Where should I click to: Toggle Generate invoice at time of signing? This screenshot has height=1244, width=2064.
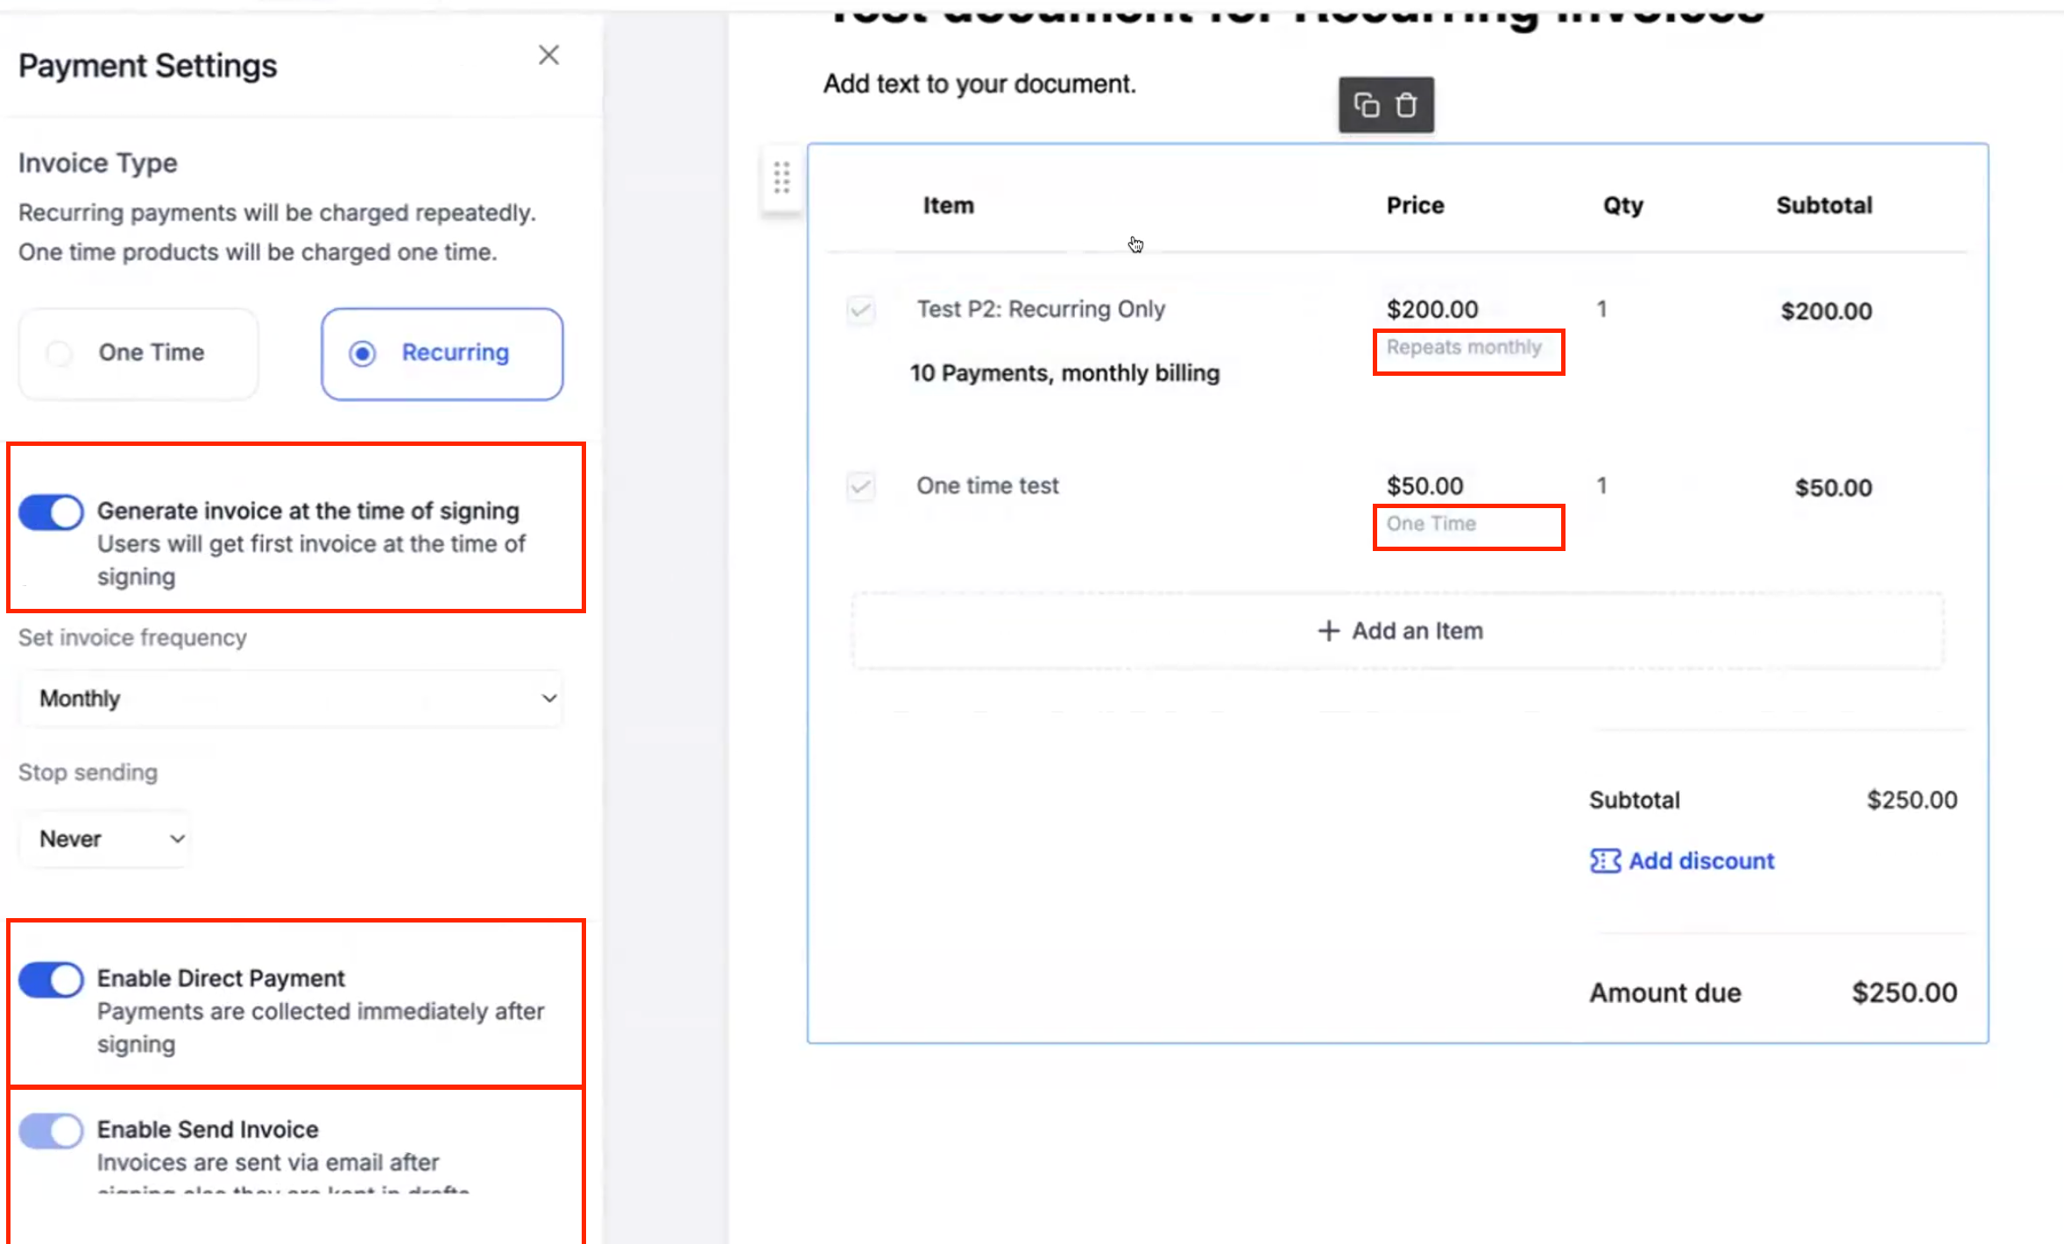click(51, 512)
